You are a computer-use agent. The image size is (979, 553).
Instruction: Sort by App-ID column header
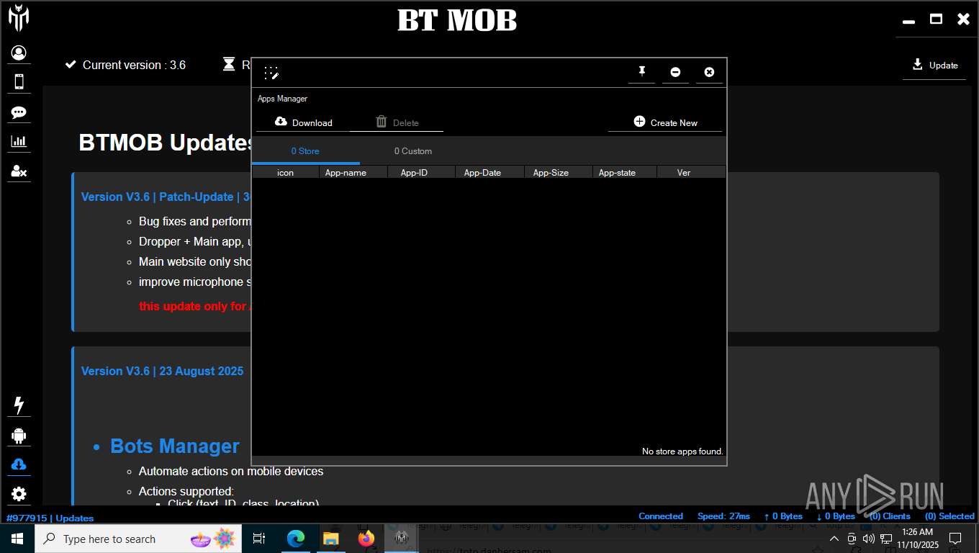[415, 173]
